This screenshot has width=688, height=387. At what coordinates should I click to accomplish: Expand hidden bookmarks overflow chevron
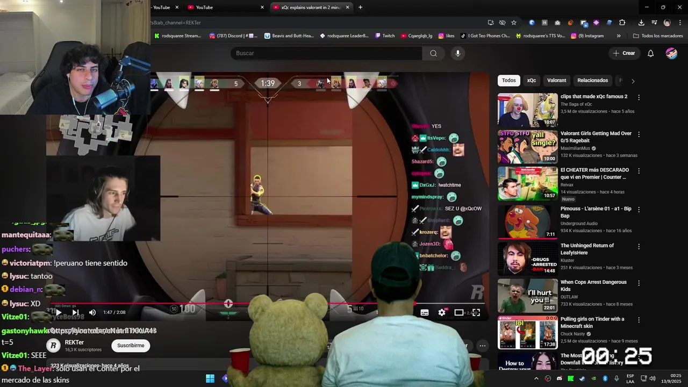pos(619,36)
